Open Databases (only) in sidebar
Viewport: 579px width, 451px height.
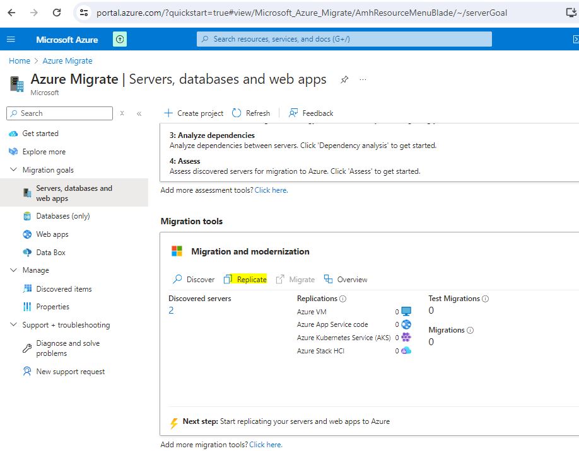coord(62,216)
